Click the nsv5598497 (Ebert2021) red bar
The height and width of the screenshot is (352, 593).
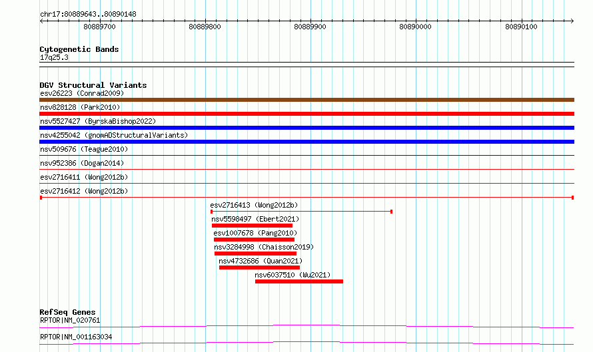[x=253, y=226]
